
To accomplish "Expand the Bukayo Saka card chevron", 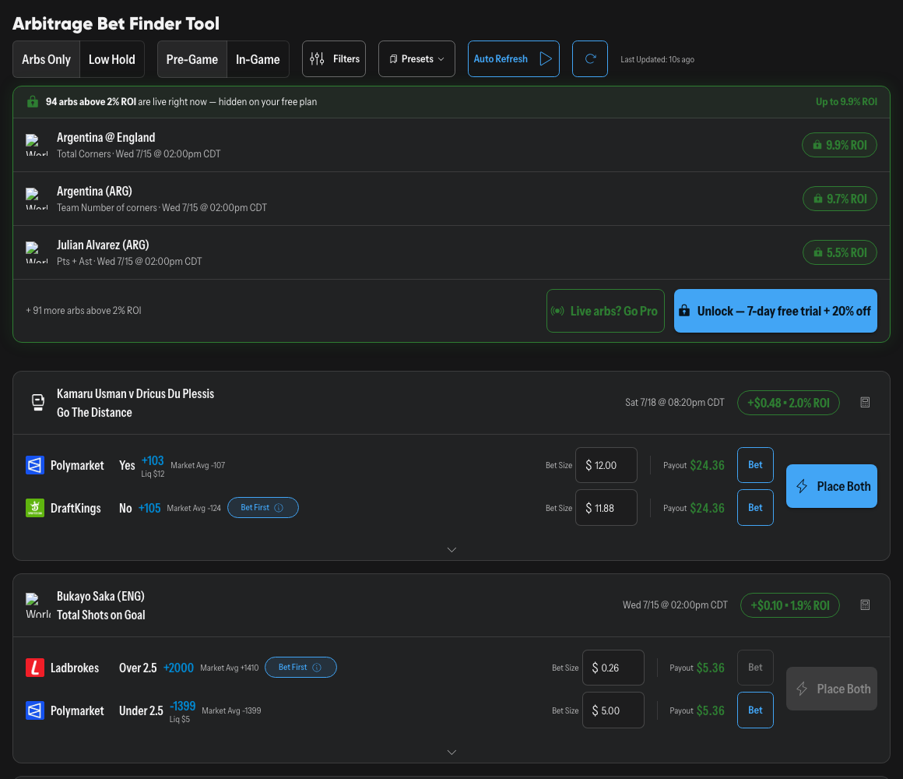I will [x=451, y=753].
